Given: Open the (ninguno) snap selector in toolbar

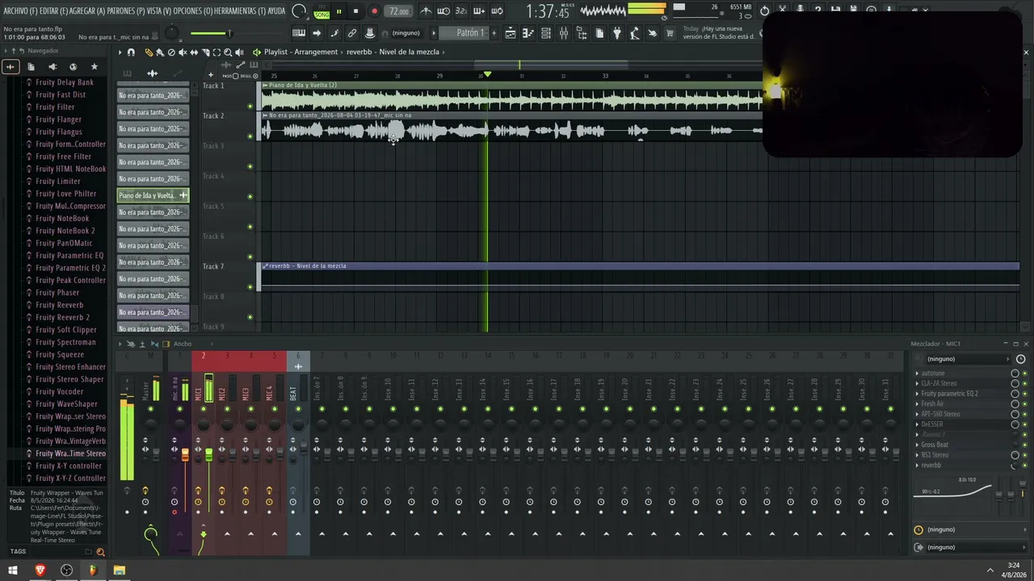Looking at the screenshot, I should coord(406,33).
